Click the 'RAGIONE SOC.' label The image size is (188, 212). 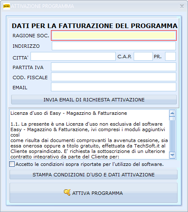click(31, 36)
